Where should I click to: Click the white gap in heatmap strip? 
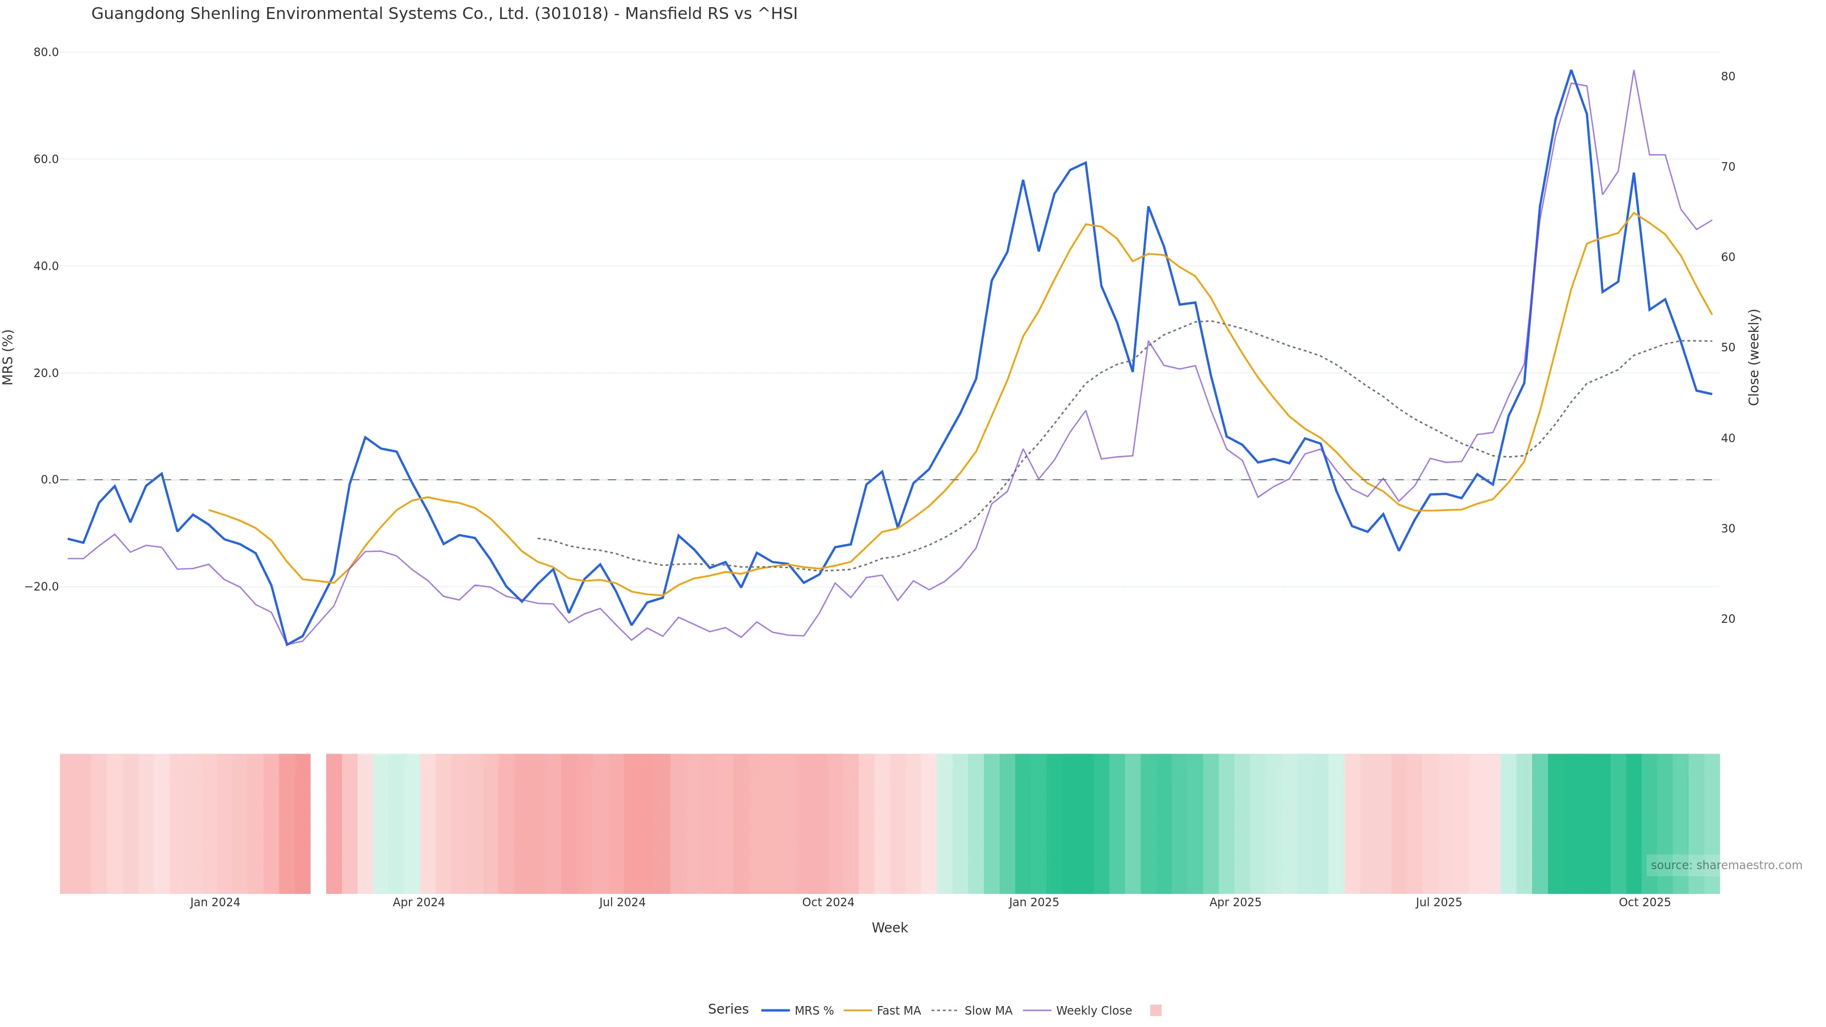318,823
